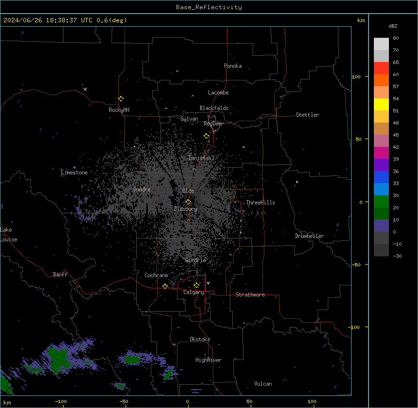Click the slate purple 0-10 dBZ legend band
Screen dimensions: 418x408
pos(381,226)
